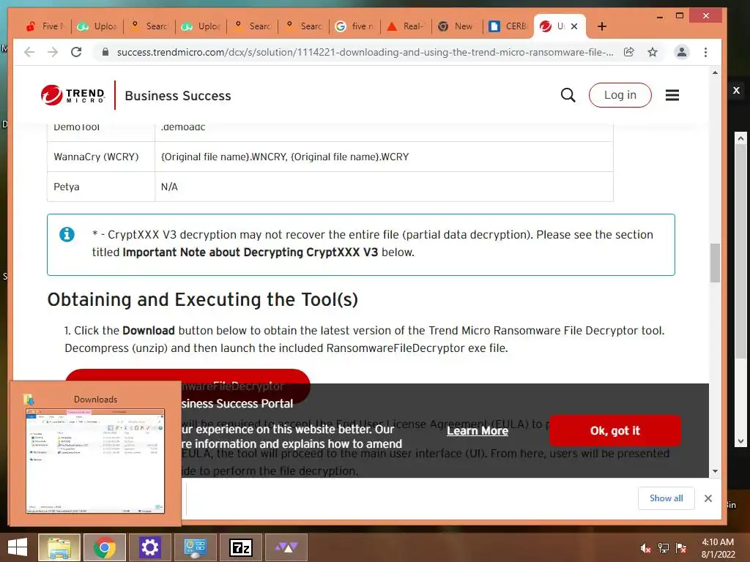Viewport: 750px width, 562px height.
Task: Click the network tray icon
Action: pos(664,548)
